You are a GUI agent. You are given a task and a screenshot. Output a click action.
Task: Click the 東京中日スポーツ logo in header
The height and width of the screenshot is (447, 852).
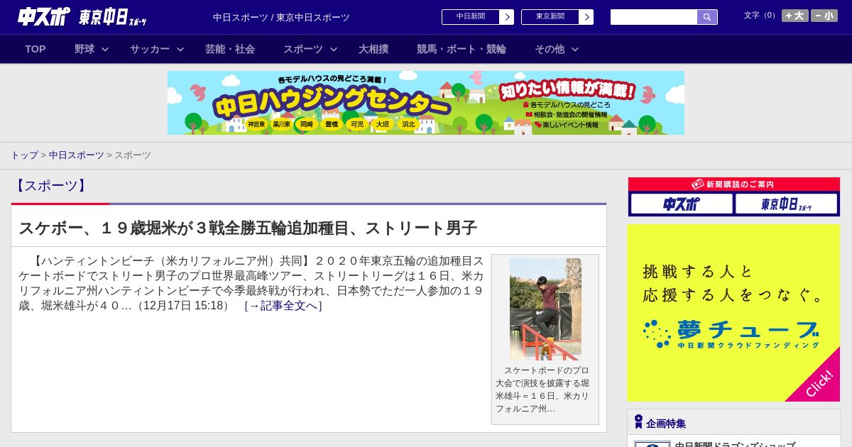[113, 17]
